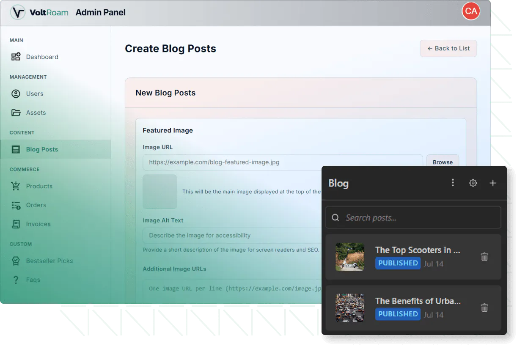
Task: Open The Benefits of Urban post title
Action: tap(418, 301)
